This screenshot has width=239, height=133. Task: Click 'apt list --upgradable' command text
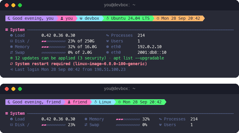(x=139, y=58)
